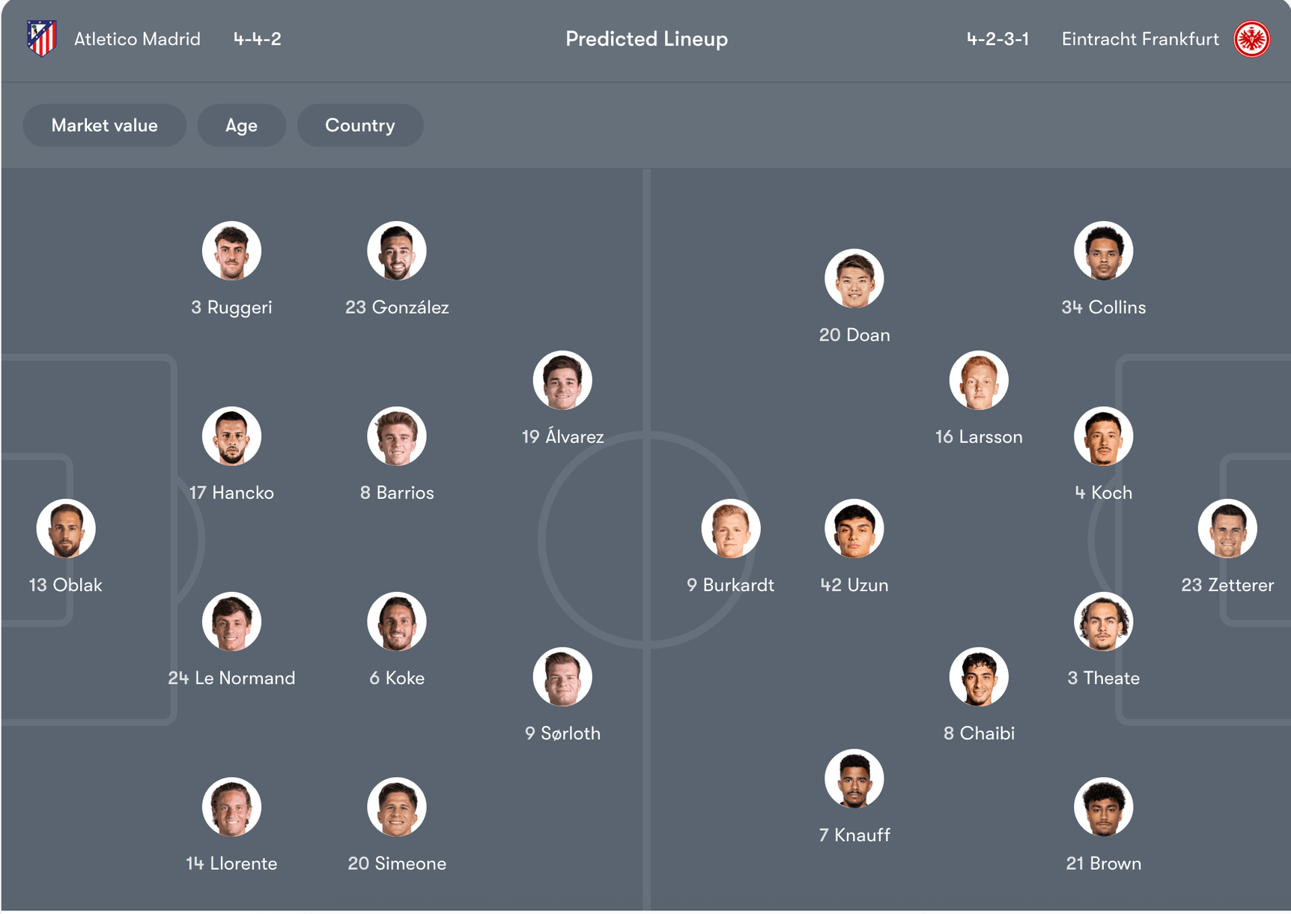Open Zetterer's goalkeeper avatar
The image size is (1291, 914).
tap(1227, 529)
